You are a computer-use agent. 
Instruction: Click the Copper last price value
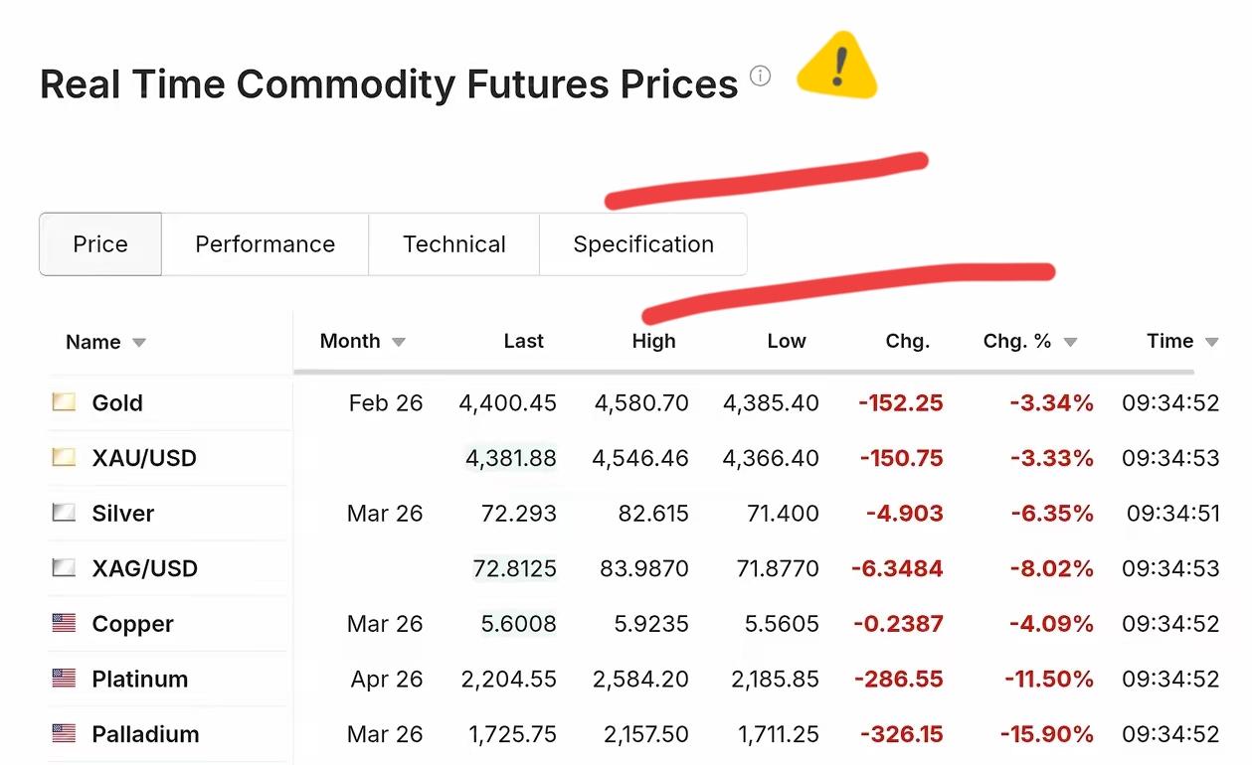click(x=518, y=624)
